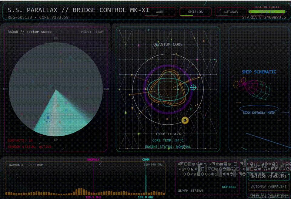Image resolution: width=291 pixels, height=199 pixels.
Task: Click SCAN DETAIL: HIGH label
Action: coord(259,113)
